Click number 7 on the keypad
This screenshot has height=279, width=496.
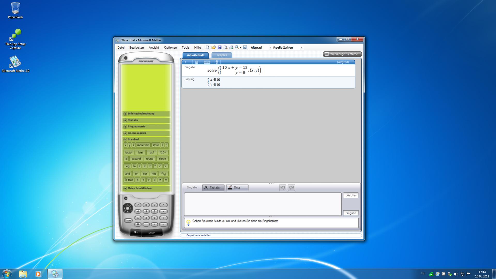[138, 205]
